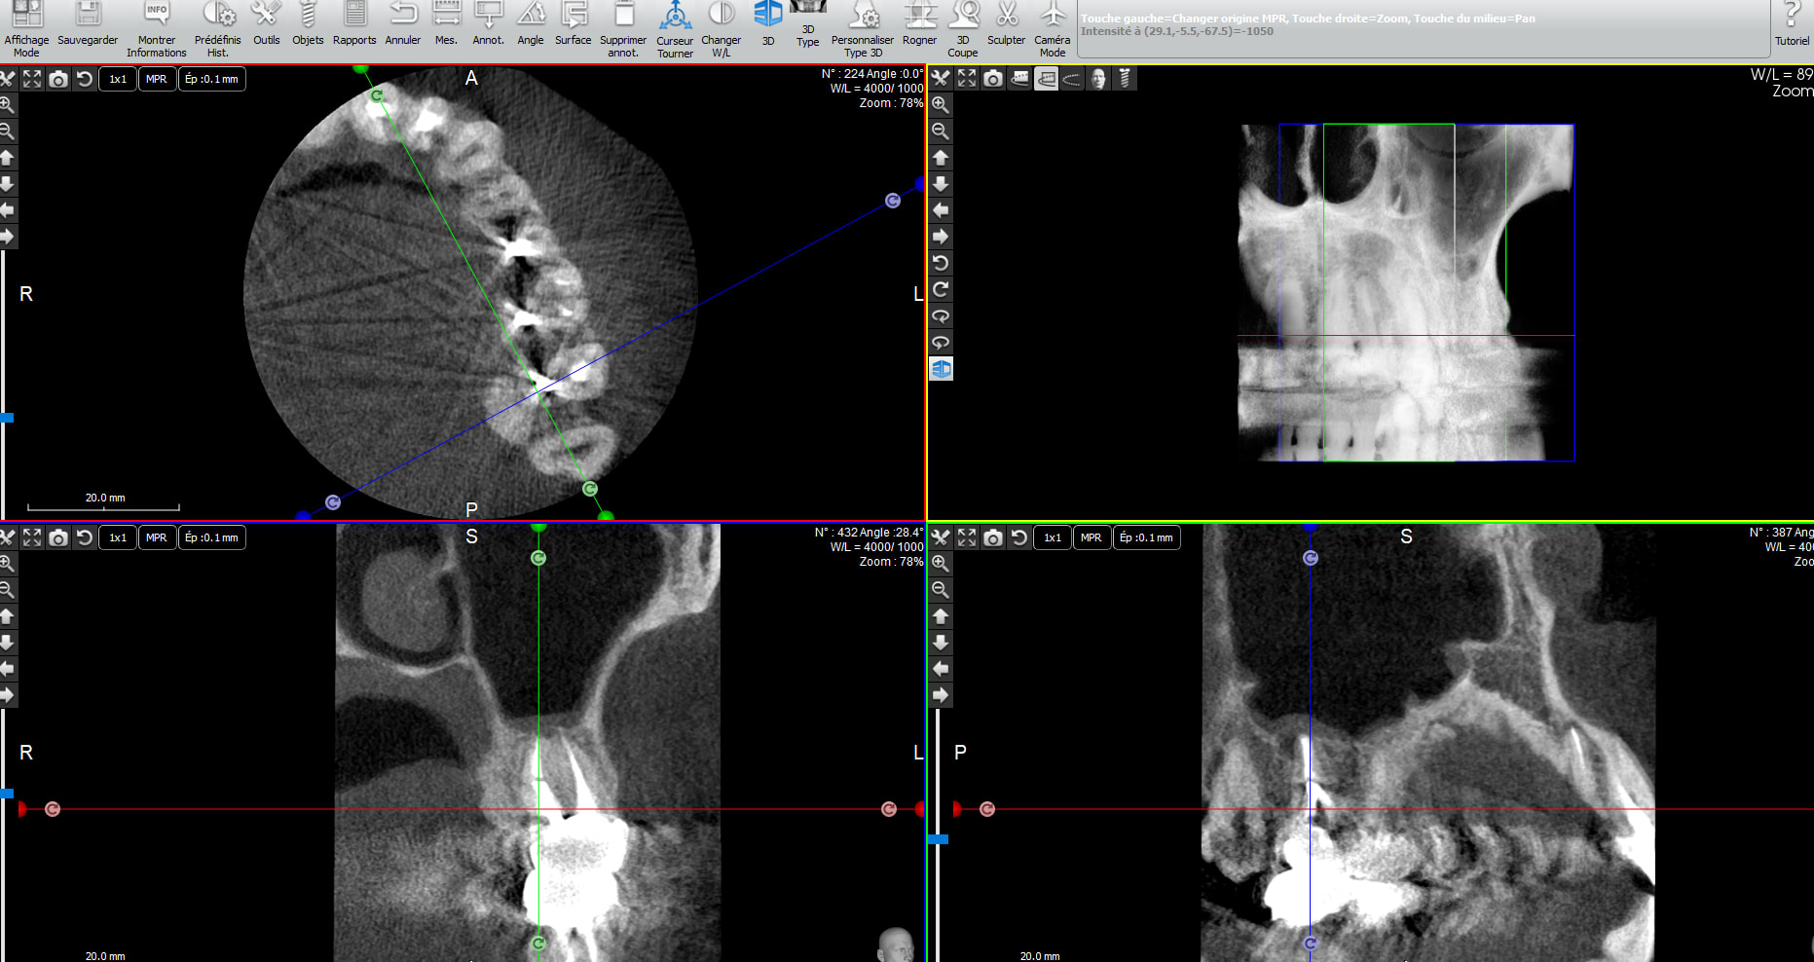1814x962 pixels.
Task: Click the blue slice slider handle in axial view
Action: coord(7,418)
